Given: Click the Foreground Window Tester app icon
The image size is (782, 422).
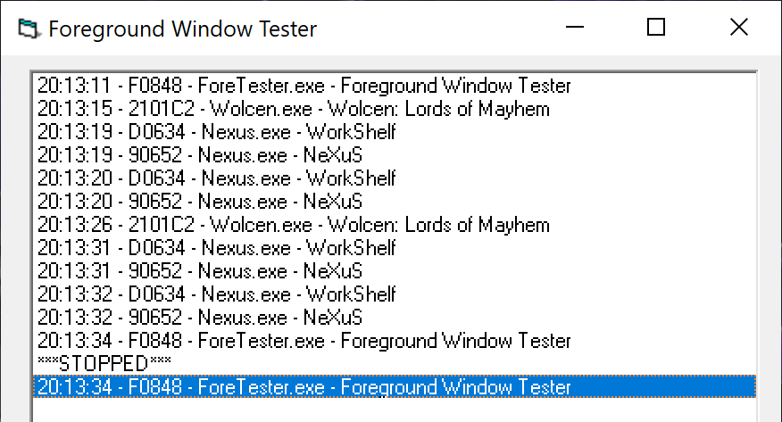Looking at the screenshot, I should tap(30, 29).
